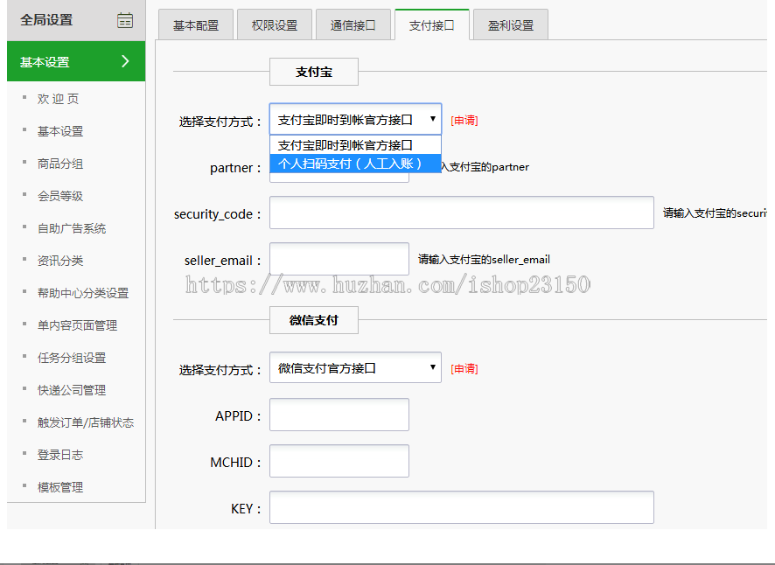Open 会员等级 sidebar entry

(x=60, y=196)
